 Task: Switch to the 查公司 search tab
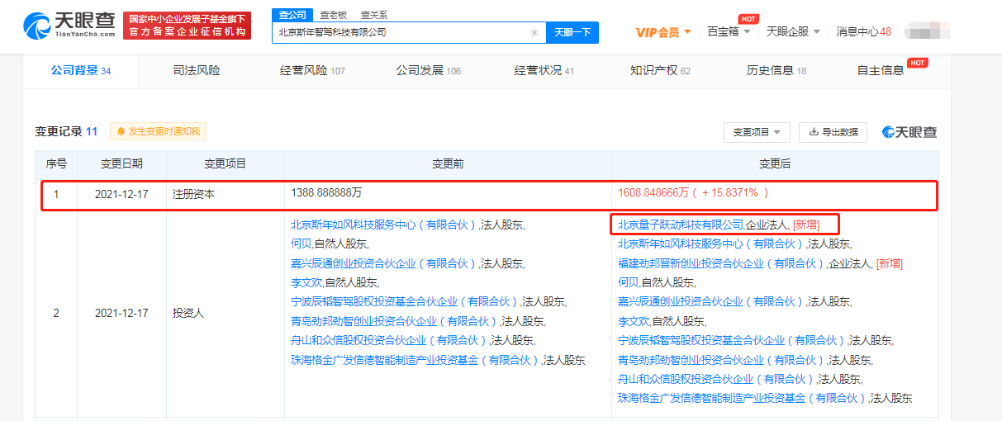pos(292,15)
